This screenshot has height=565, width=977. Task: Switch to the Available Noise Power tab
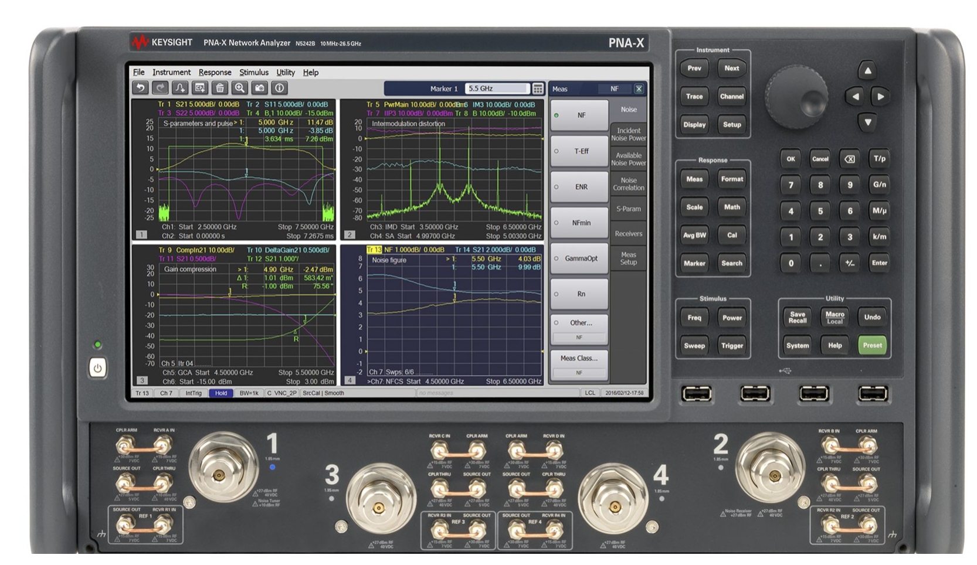629,159
